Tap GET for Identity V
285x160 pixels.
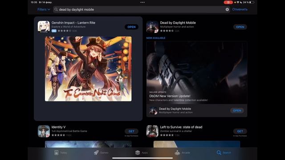coord(131,131)
